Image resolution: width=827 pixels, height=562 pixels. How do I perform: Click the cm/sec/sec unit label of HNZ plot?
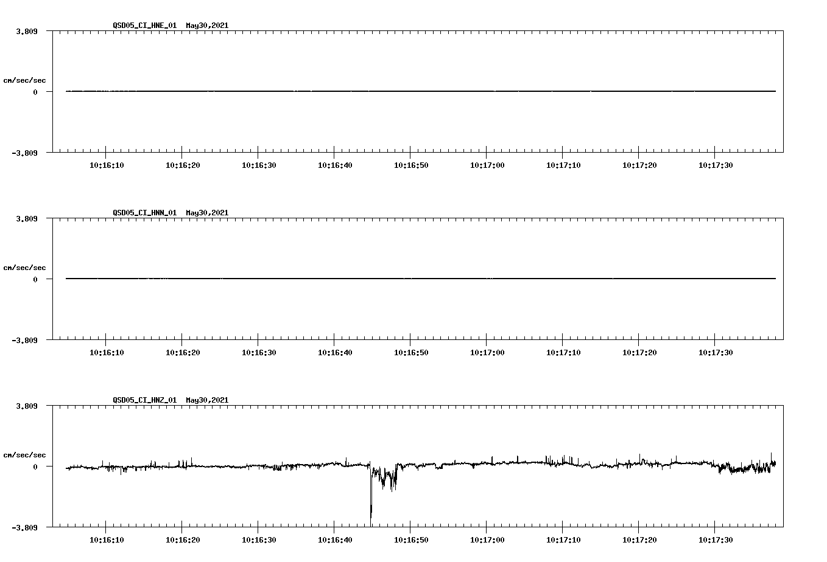click(24, 455)
